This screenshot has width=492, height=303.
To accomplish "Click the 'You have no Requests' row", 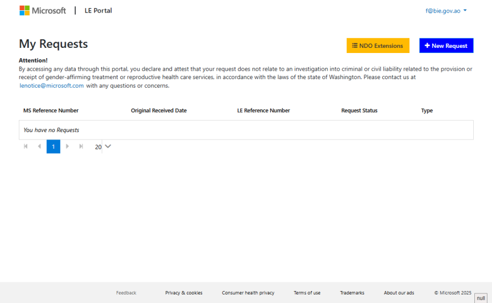I will click(246, 130).
